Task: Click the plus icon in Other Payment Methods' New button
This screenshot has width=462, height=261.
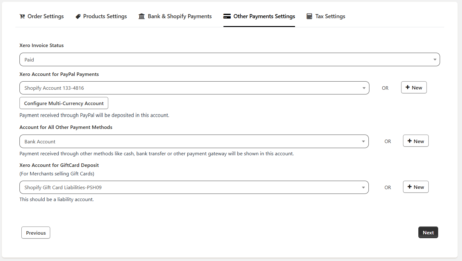Action: [409, 141]
